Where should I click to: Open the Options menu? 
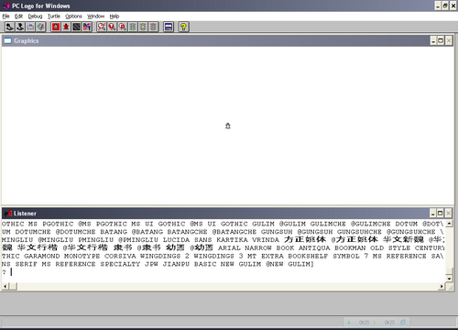[x=73, y=16]
